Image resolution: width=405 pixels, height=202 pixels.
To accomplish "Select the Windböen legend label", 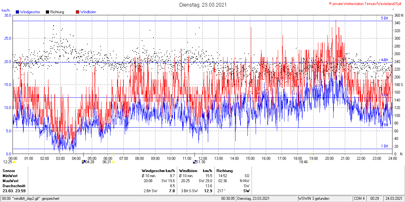I will coord(88,12).
